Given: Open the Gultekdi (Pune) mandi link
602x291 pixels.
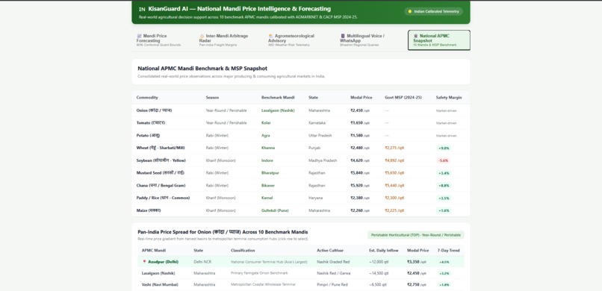Looking at the screenshot, I should [275, 210].
